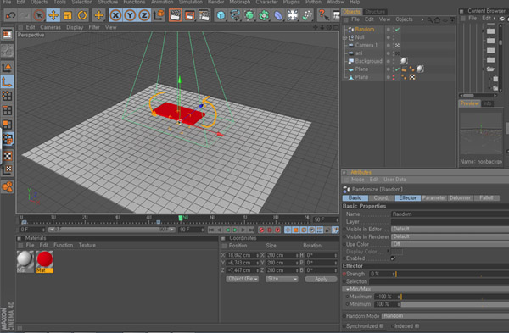Image resolution: width=509 pixels, height=333 pixels.
Task: Open the Materials panel Texture menu
Action: (87, 245)
